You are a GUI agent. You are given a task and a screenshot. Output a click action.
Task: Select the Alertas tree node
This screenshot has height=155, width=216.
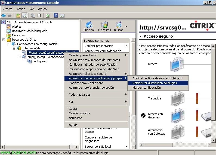click(x=17, y=27)
